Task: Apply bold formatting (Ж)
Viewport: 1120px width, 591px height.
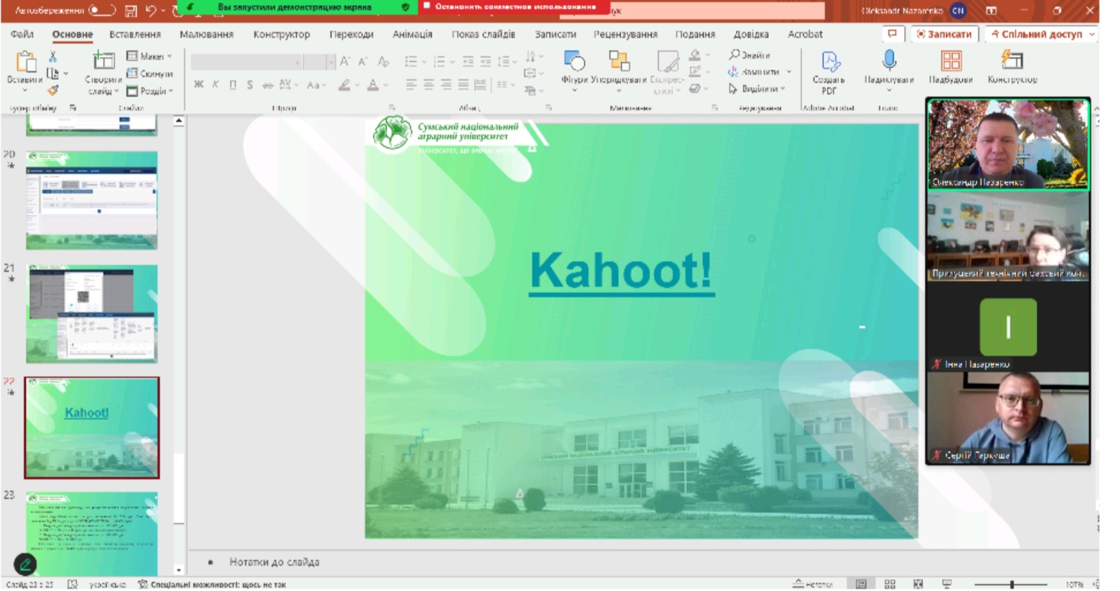Action: click(x=198, y=85)
